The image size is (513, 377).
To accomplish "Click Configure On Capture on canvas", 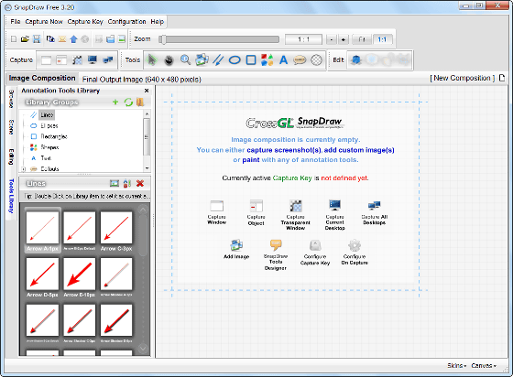I will [355, 253].
